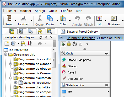Toggle the S button in palette toolbar
Screen dimensions: 124x97
[x=80, y=44]
